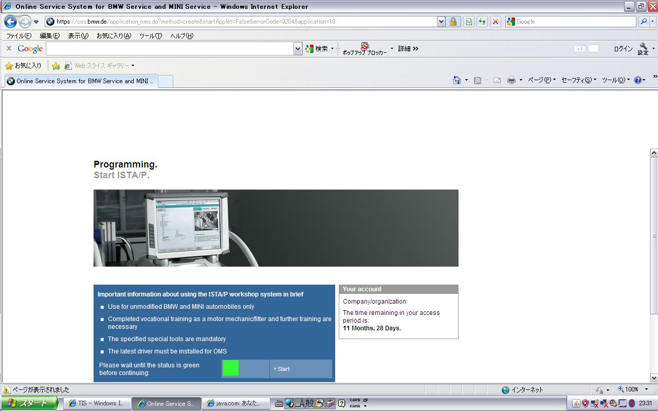Select the Online Service System browser tab
Image resolution: width=658 pixels, height=411 pixels.
(81, 81)
